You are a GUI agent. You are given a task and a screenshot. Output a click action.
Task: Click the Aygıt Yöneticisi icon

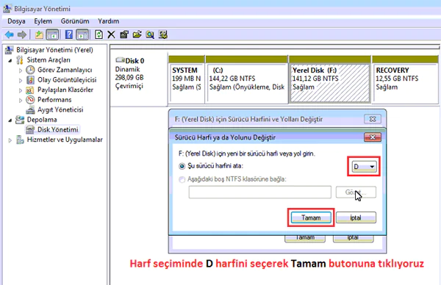tap(30, 110)
